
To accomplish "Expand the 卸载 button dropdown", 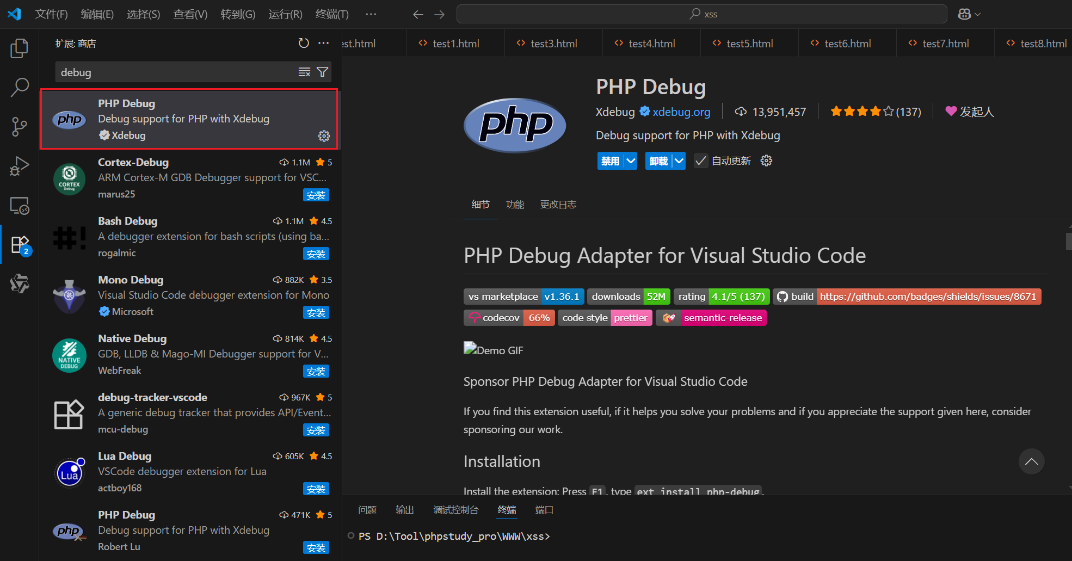I will click(x=678, y=161).
